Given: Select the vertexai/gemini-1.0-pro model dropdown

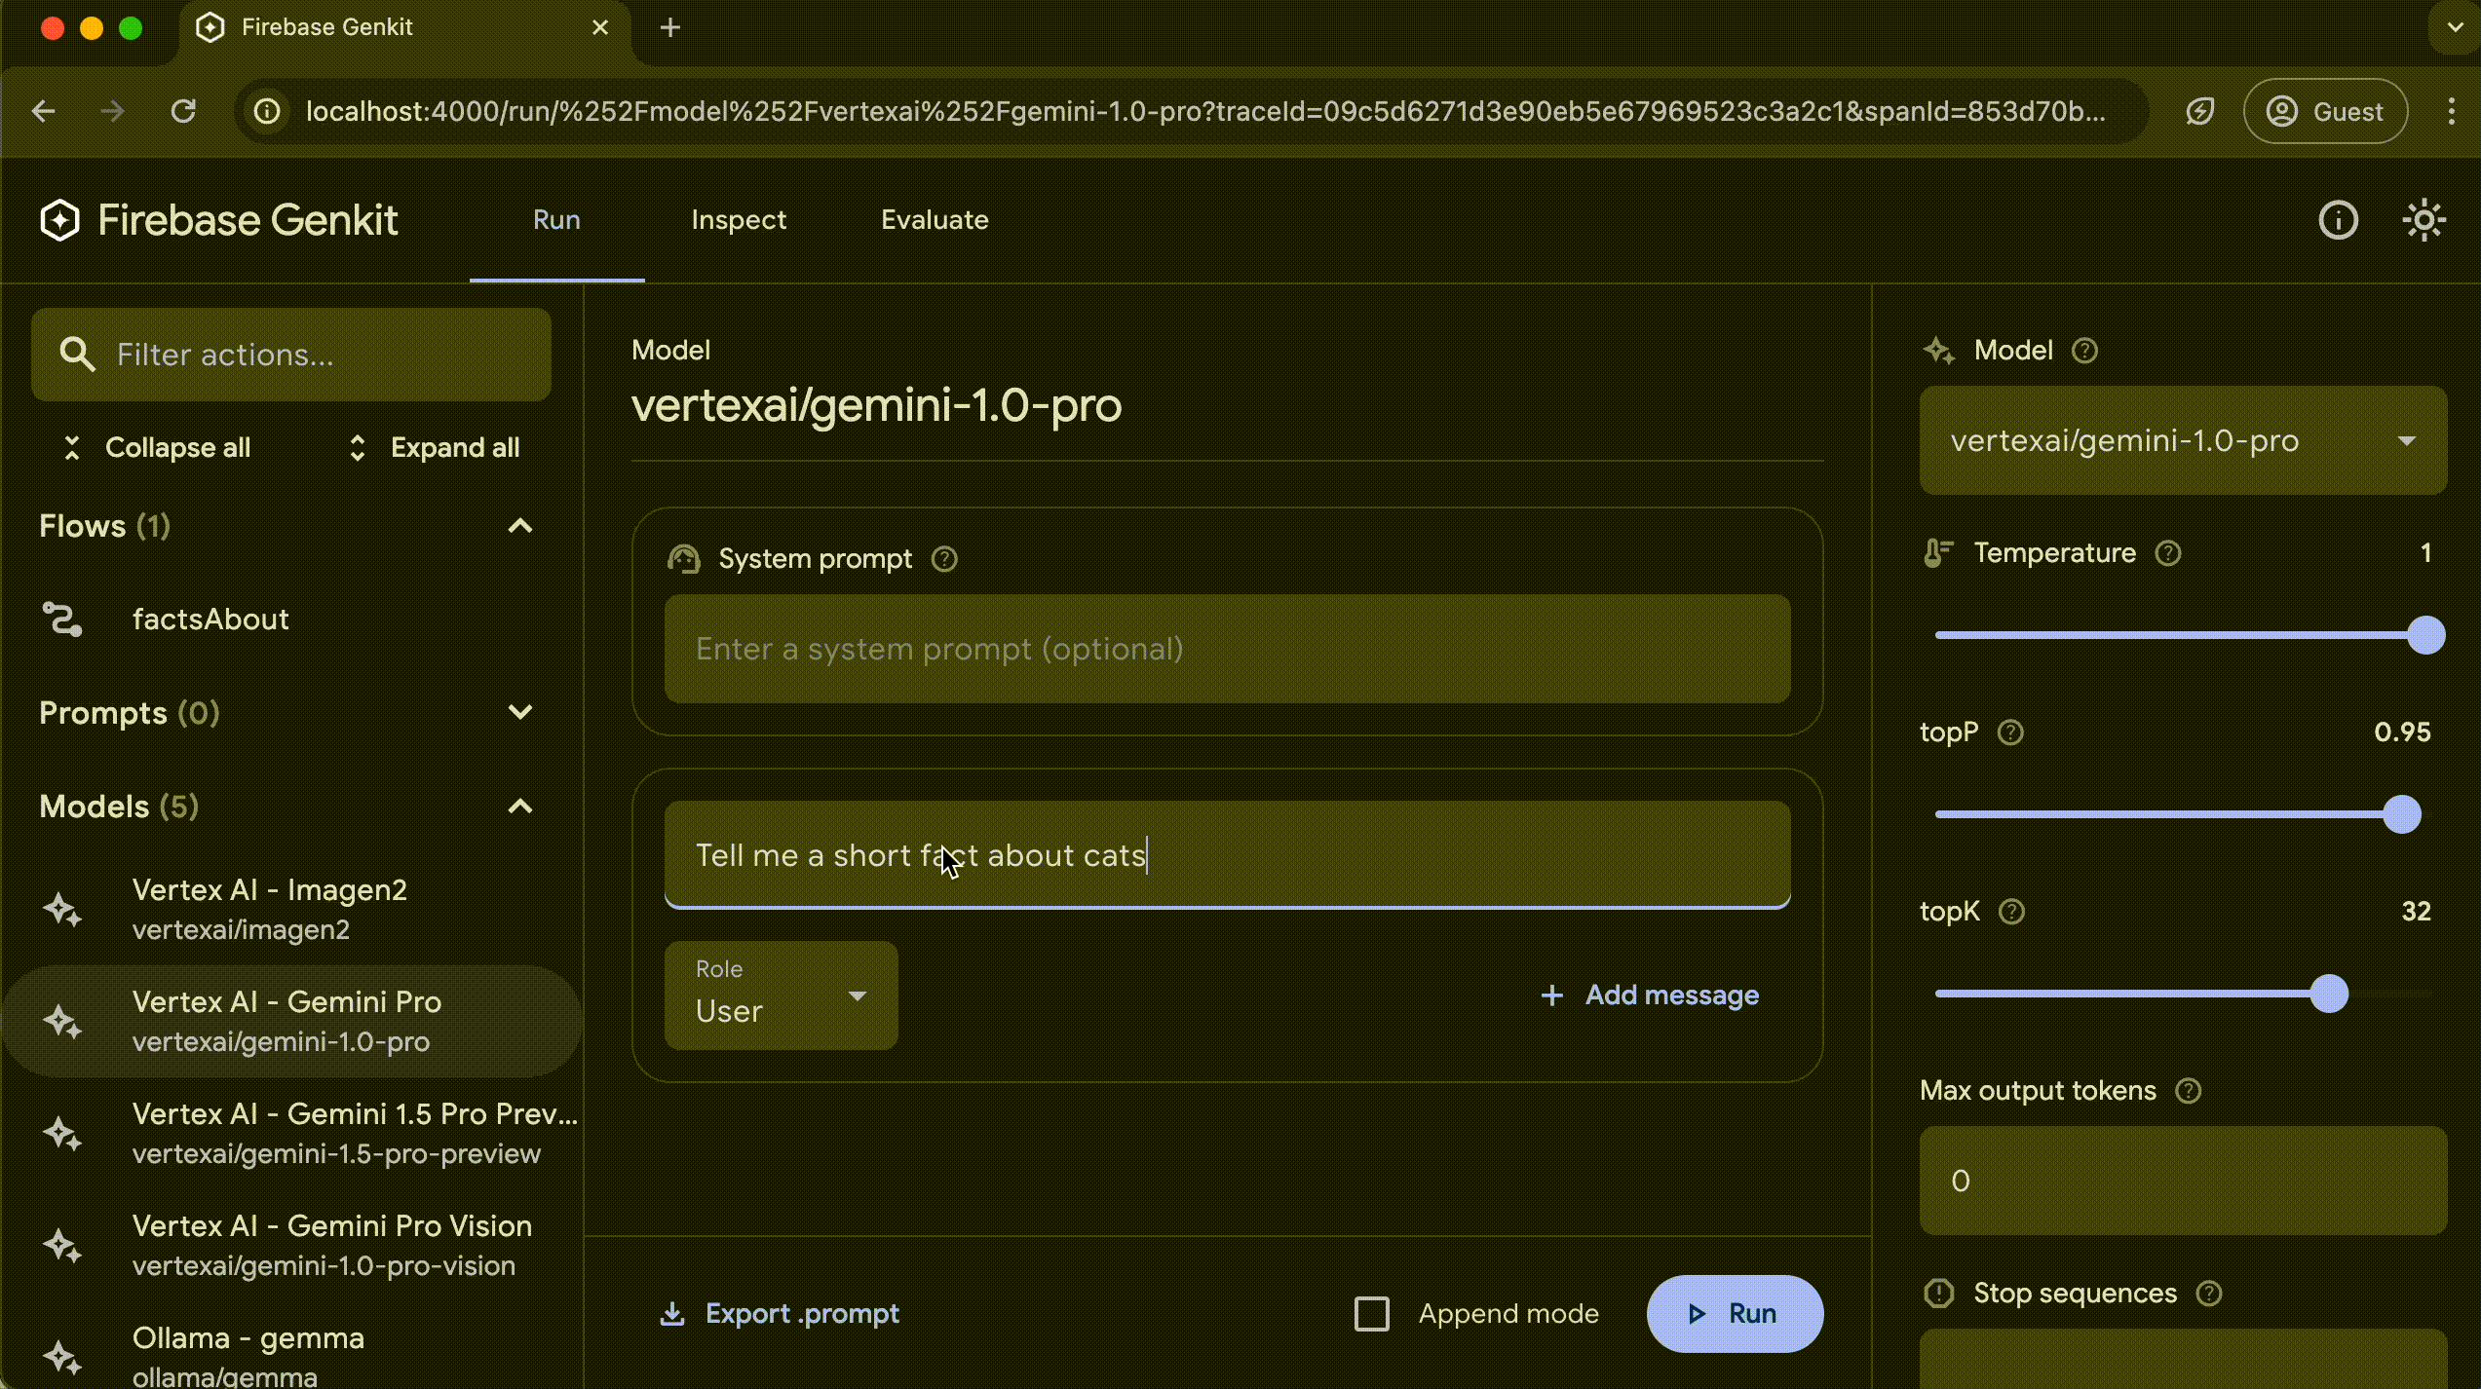Looking at the screenshot, I should [x=2181, y=439].
